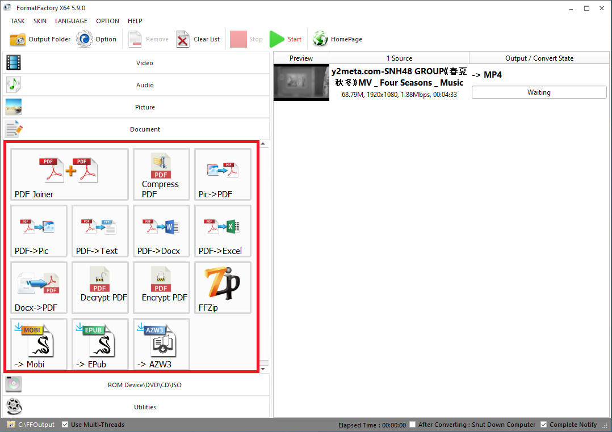Open the Pic->PDF converter
612x432 pixels.
(x=223, y=174)
